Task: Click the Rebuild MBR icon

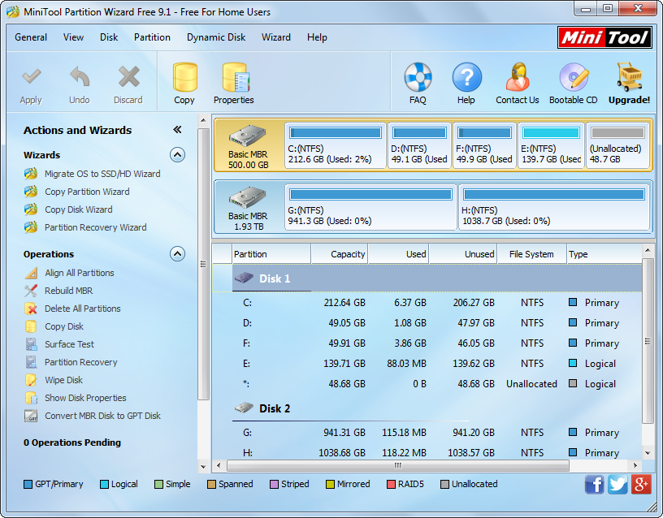Action: (31, 291)
